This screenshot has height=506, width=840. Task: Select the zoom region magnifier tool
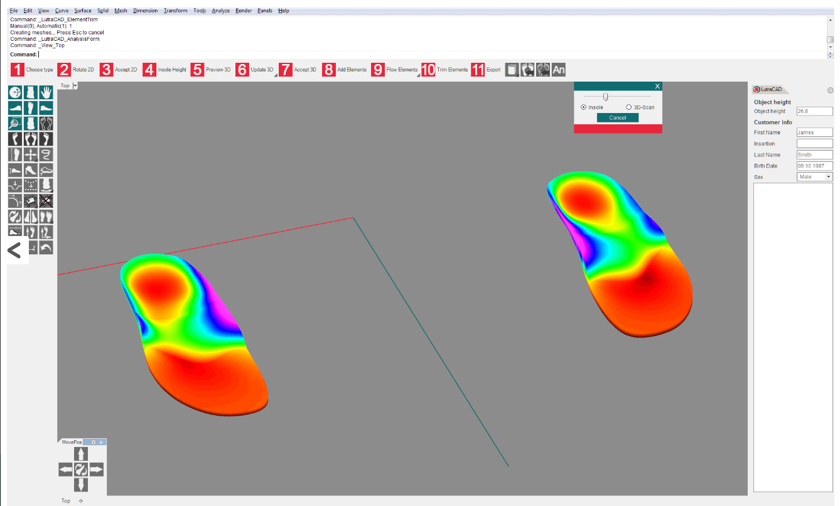[x=14, y=123]
